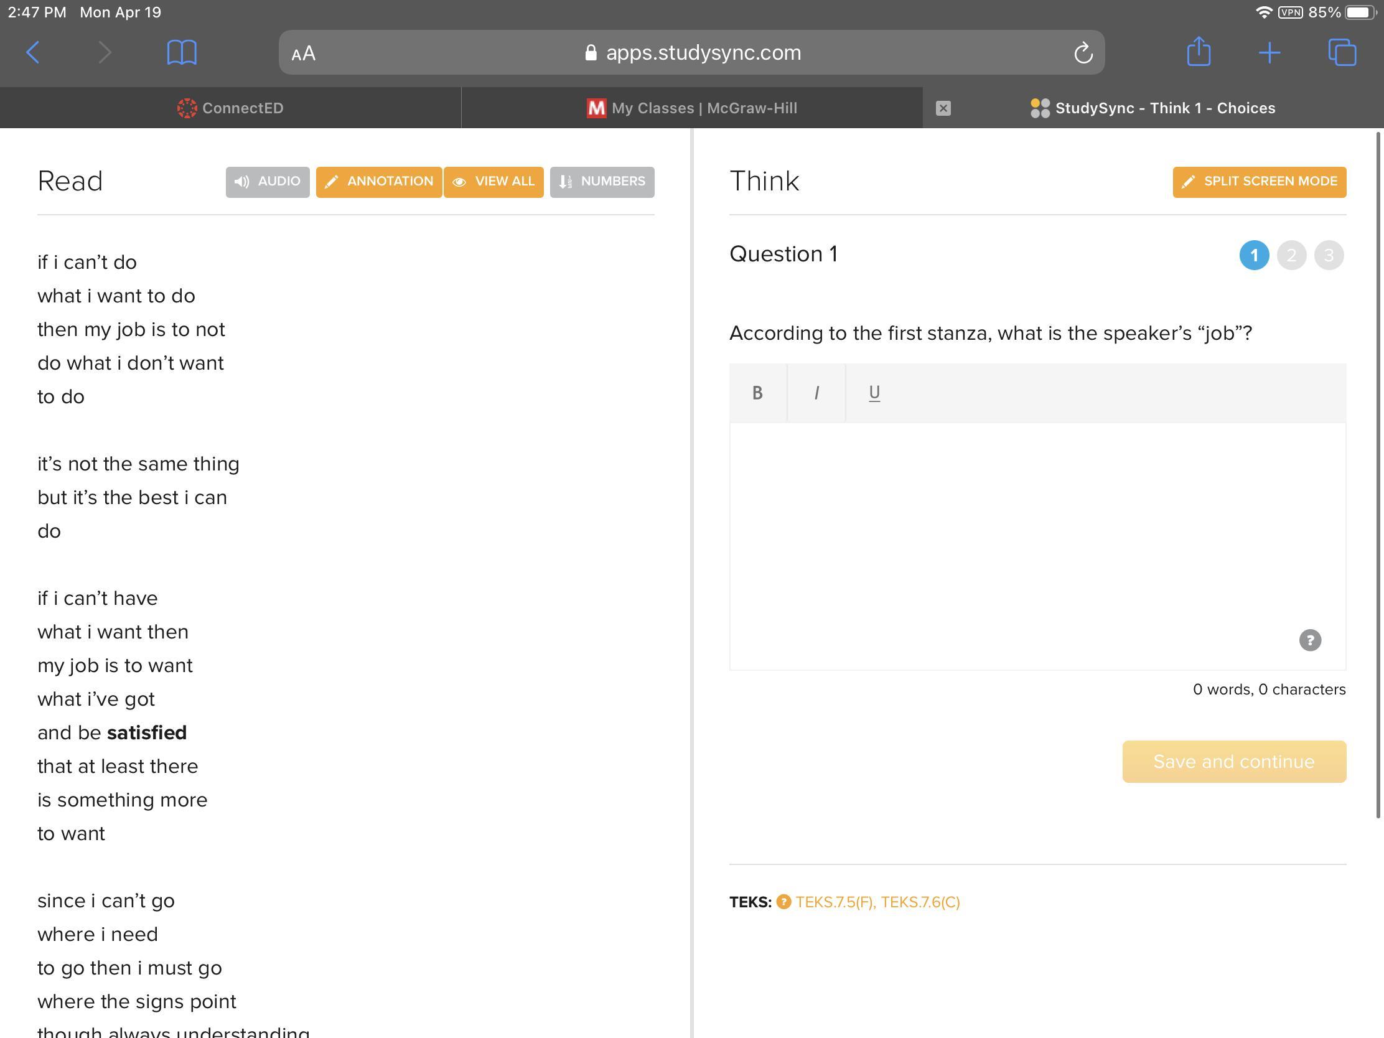Screen dimensions: 1384x1038
Task: Switch to My Classes McGraw-Hill tab
Action: pos(692,108)
